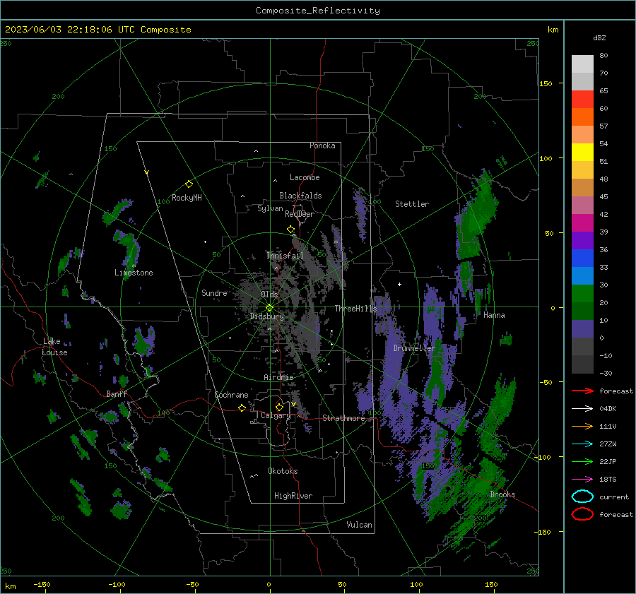Click the dBZ legend heading
The width and height of the screenshot is (636, 594).
pos(599,37)
